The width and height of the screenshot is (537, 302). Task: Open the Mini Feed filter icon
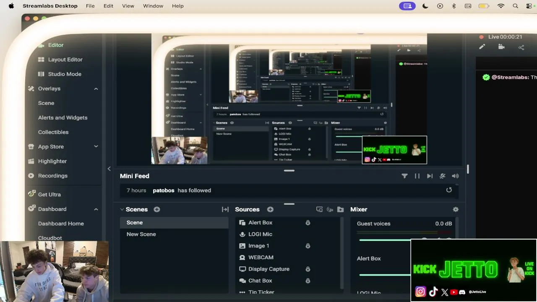[404, 176]
